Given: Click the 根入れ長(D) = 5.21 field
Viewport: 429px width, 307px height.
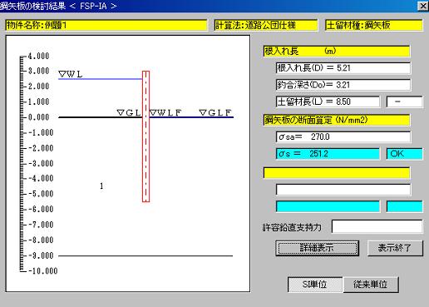Looking at the screenshot, I should coord(343,68).
